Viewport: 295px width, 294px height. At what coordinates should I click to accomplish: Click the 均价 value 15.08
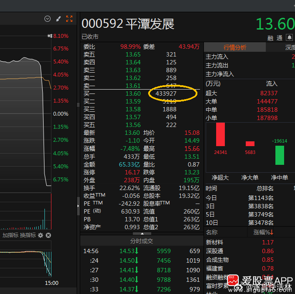[x=192, y=133]
